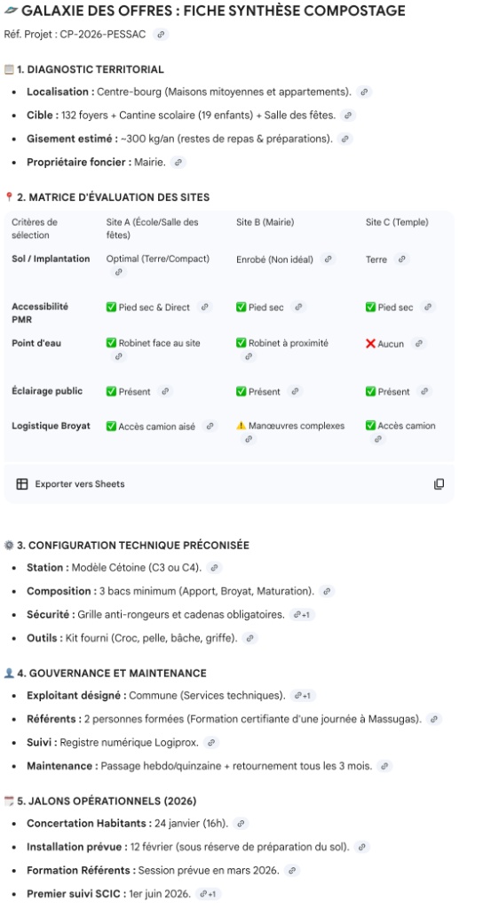Open source link after Localisation line
Screen dimensions: 483x910
click(x=363, y=92)
